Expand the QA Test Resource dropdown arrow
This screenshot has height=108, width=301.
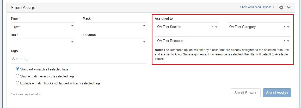click(288, 41)
